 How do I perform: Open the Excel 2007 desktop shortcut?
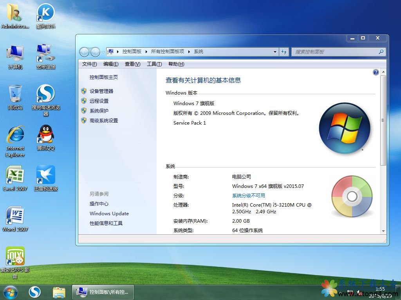[15, 178]
